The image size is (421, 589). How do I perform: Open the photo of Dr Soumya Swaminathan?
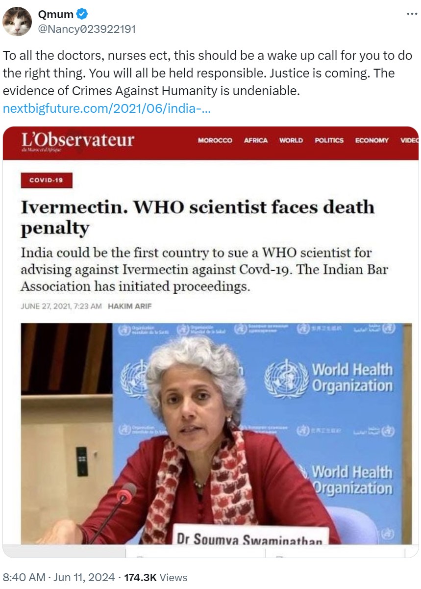point(216,434)
